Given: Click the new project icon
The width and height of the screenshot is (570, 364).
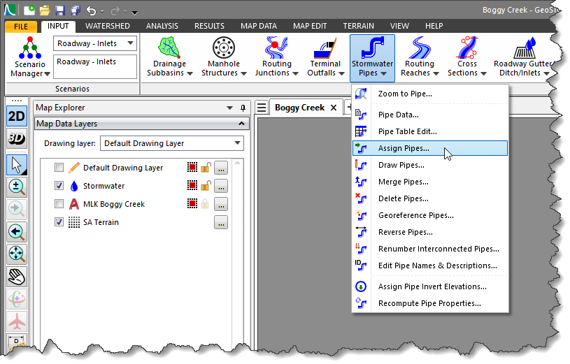Looking at the screenshot, I should point(29,10).
